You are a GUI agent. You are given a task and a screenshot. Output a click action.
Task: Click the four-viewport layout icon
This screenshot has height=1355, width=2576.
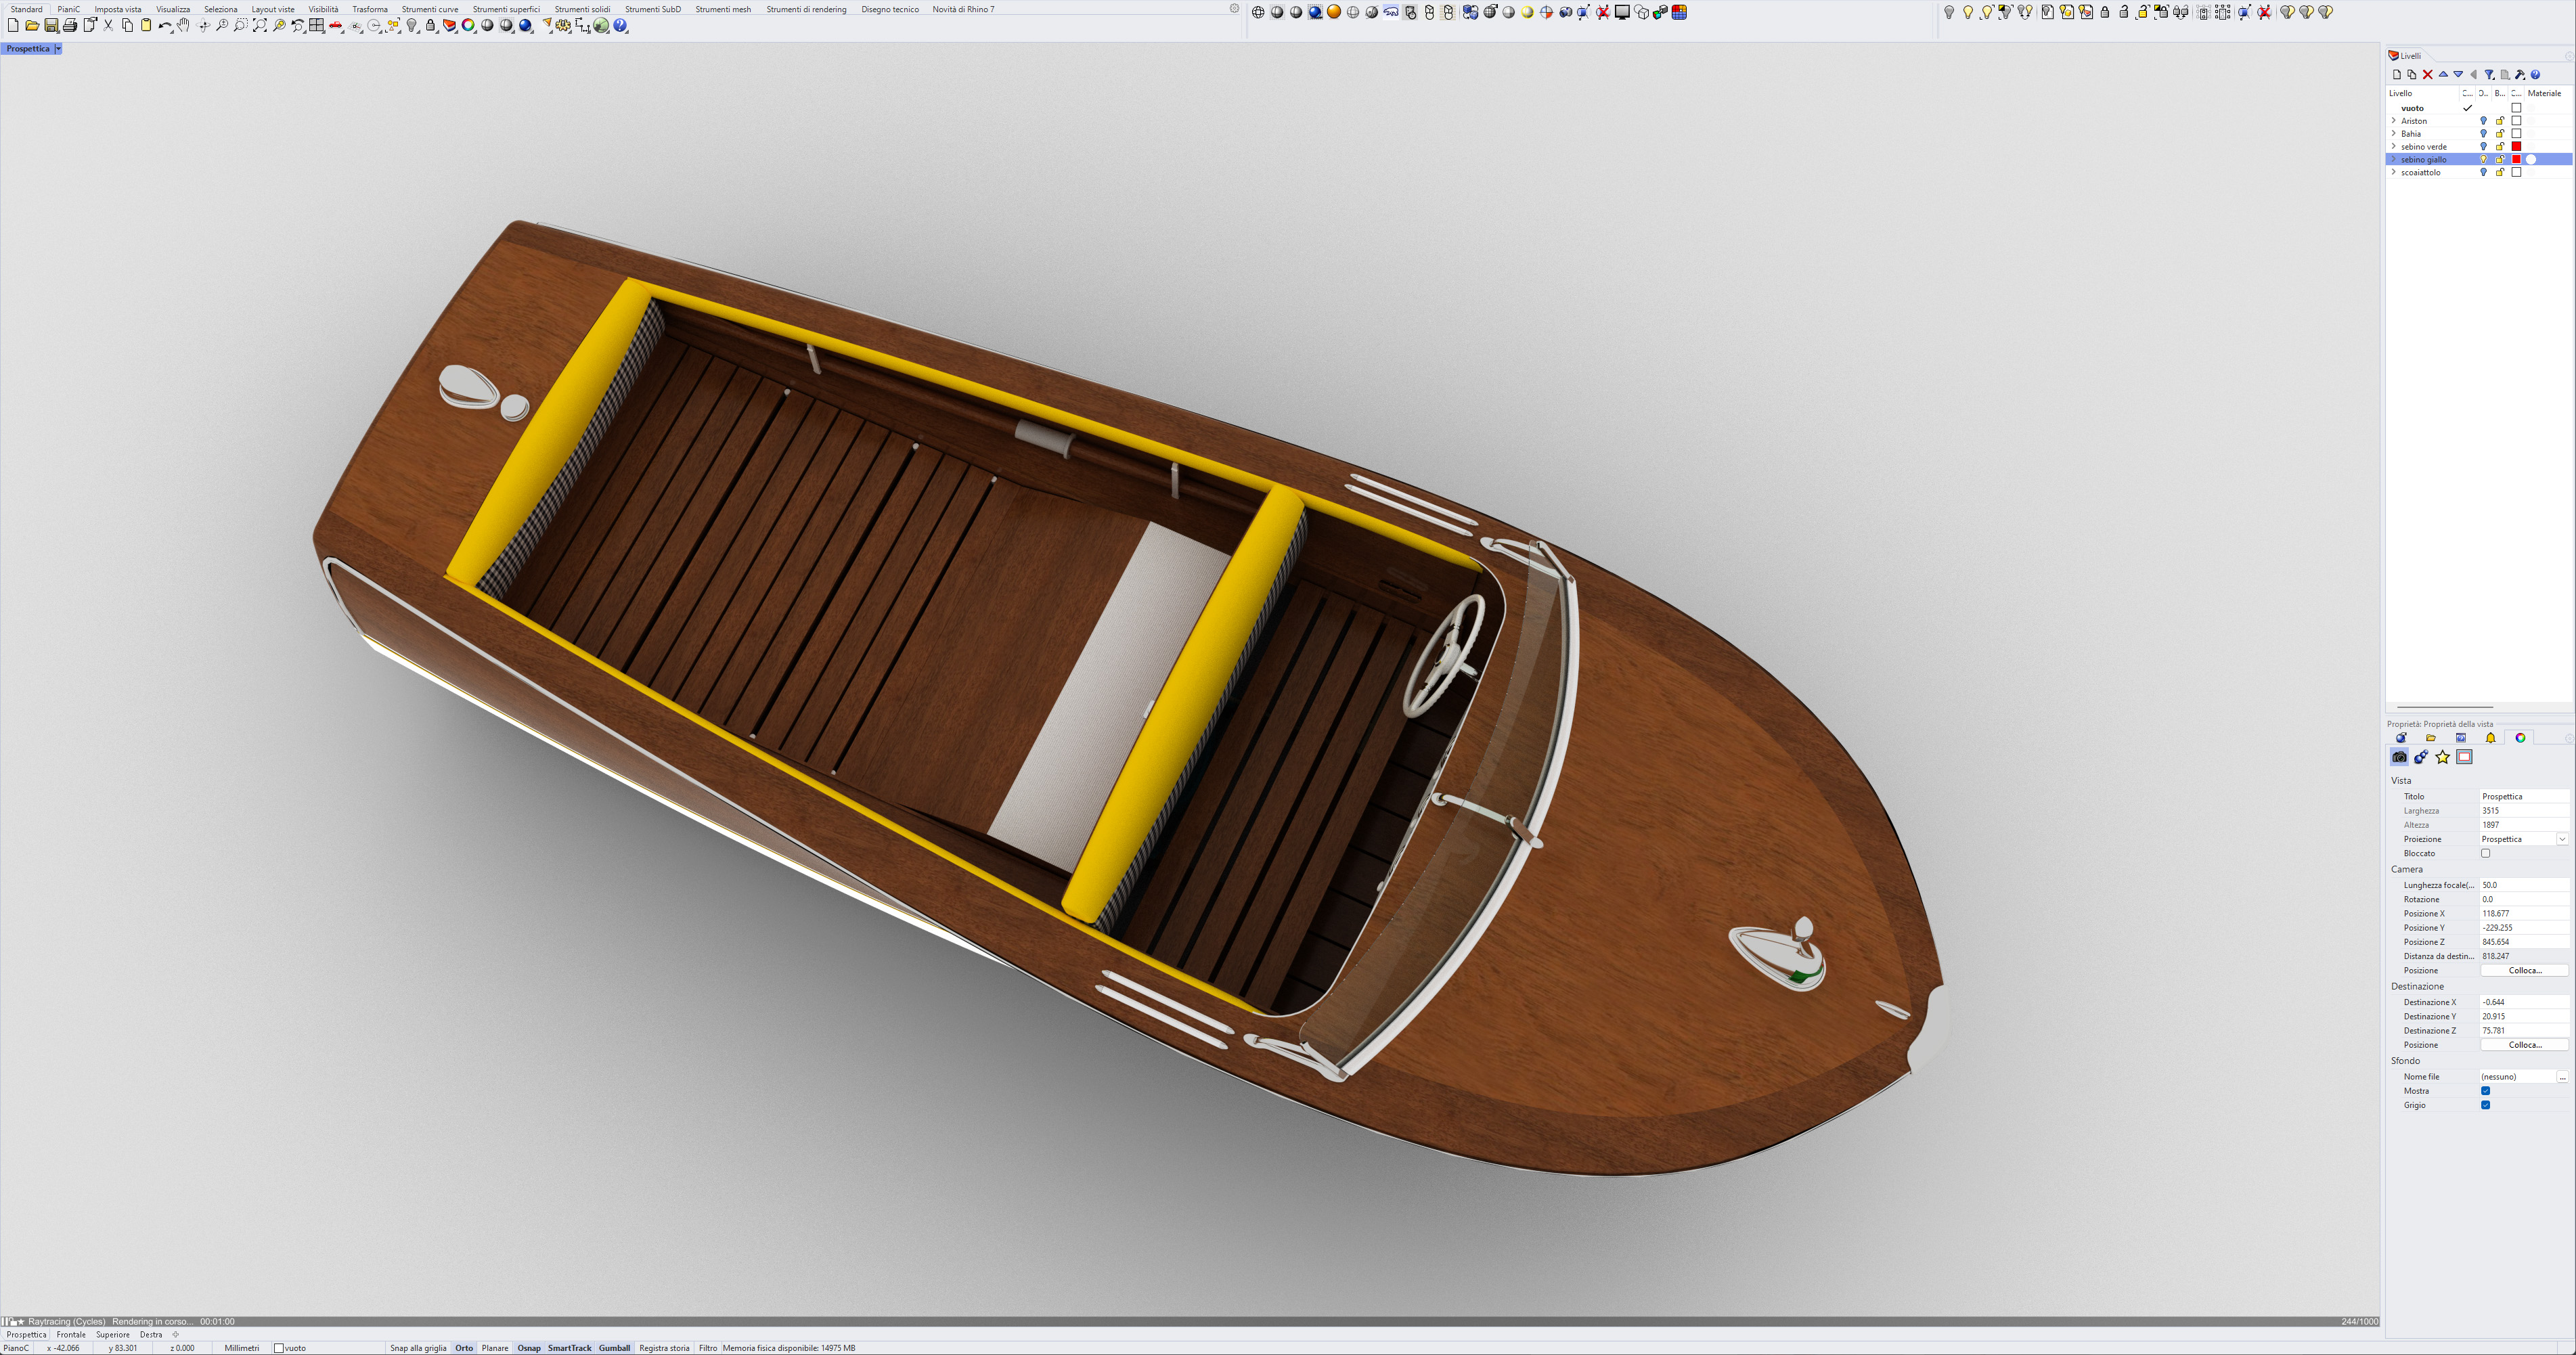(317, 26)
